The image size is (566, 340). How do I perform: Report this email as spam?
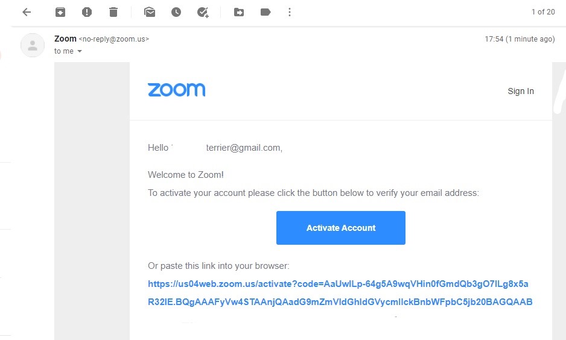click(87, 12)
